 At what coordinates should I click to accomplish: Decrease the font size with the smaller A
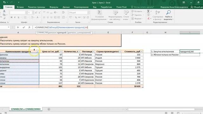39,12
